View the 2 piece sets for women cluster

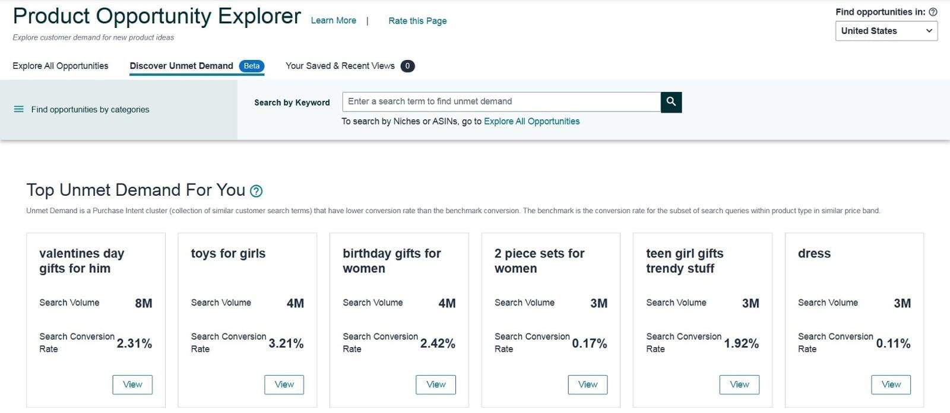pos(587,385)
